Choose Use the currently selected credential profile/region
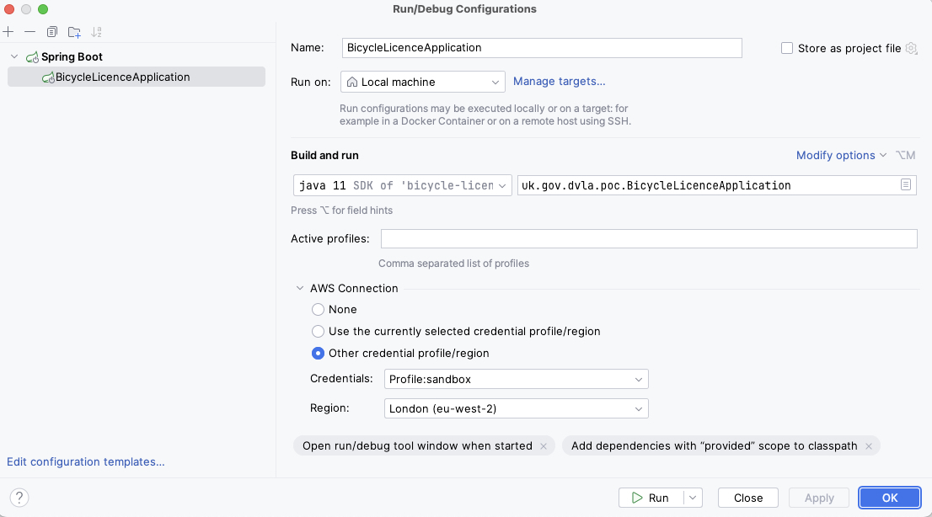The height and width of the screenshot is (517, 932). [x=318, y=331]
